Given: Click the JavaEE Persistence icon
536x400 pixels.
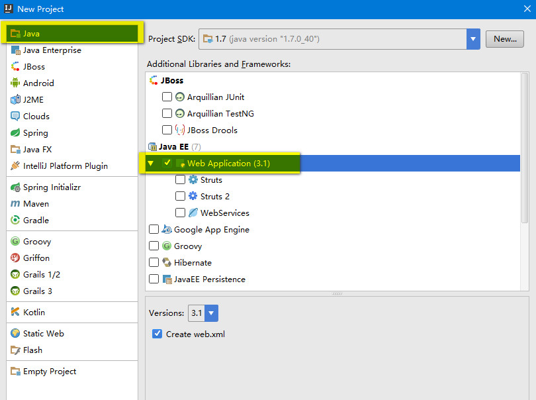Looking at the screenshot, I should (167, 279).
